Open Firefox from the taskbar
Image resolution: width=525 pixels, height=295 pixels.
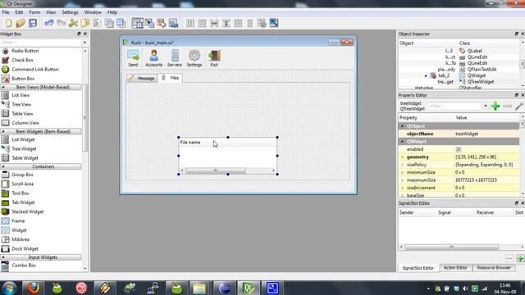pos(34,288)
